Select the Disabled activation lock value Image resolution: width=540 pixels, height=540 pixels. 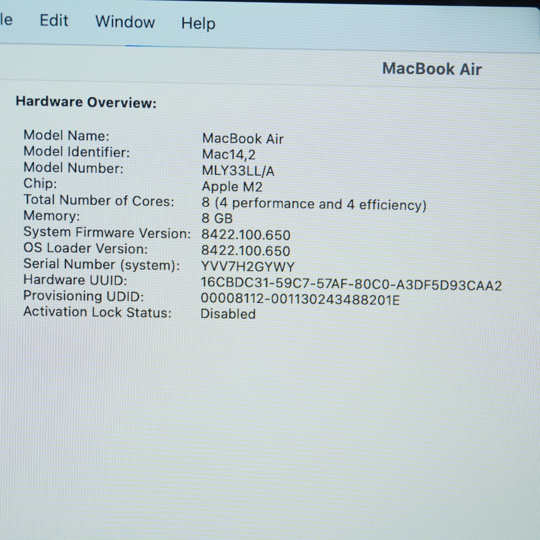[228, 314]
